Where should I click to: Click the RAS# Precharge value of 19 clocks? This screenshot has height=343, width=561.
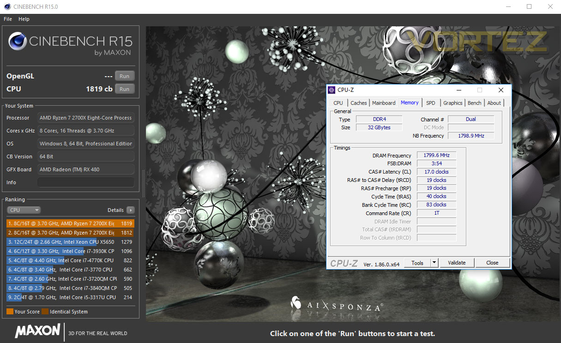436,188
